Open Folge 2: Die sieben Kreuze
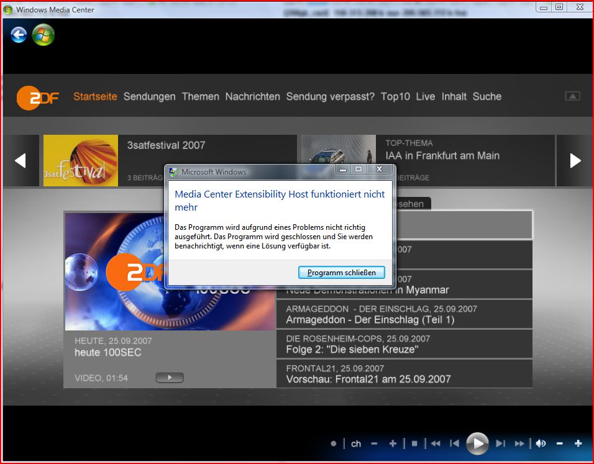Screen dimensions: 594x464 404,344
